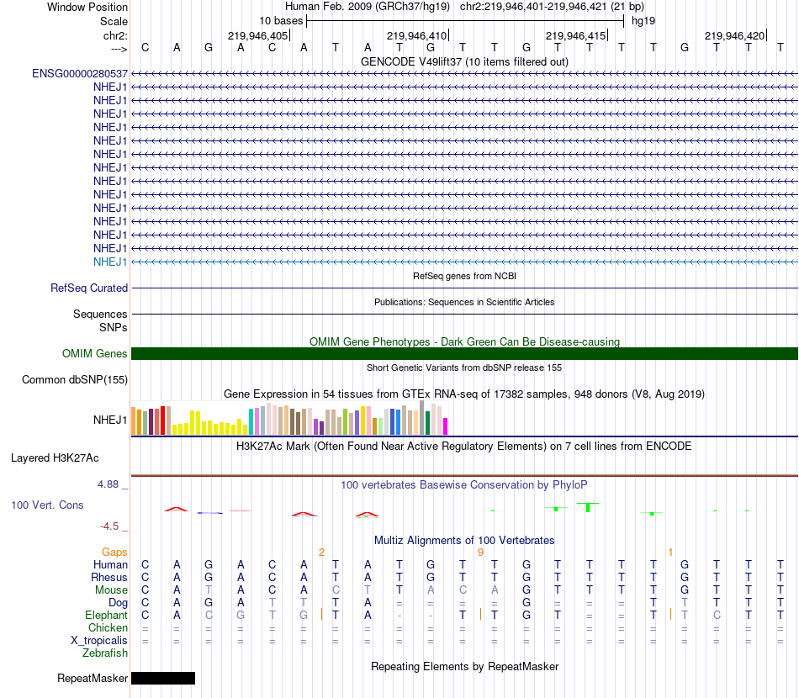
Task: Click the position marker 219,946,410
Action: pyautogui.click(x=417, y=35)
